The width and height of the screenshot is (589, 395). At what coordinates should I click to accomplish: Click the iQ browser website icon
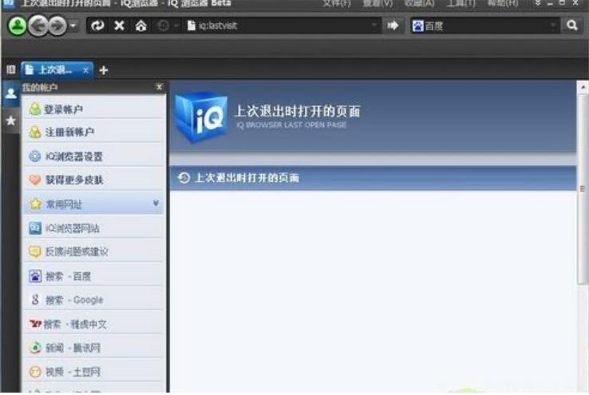coord(35,228)
